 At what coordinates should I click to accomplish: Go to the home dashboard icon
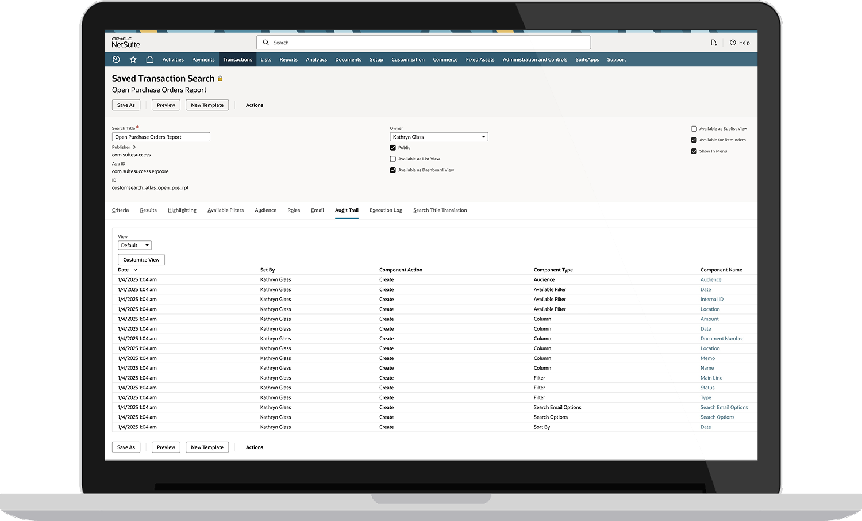pyautogui.click(x=149, y=59)
